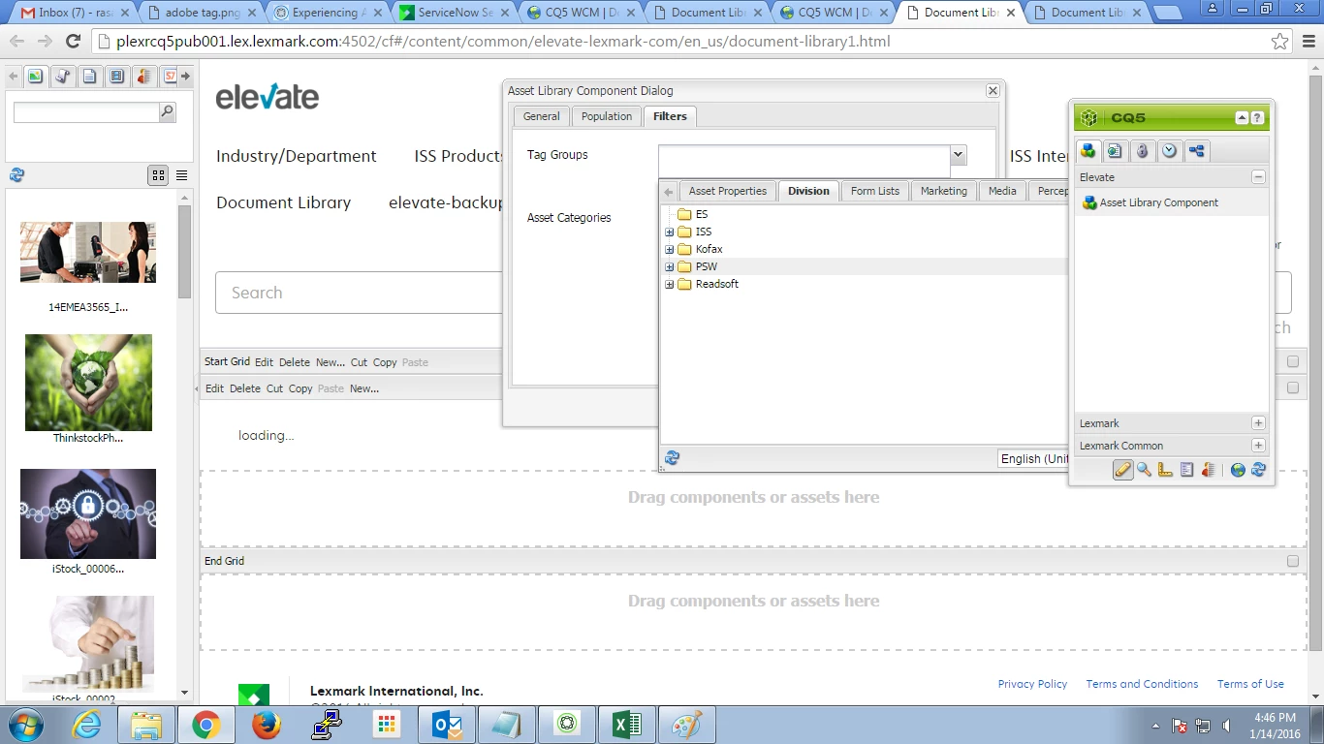The height and width of the screenshot is (744, 1324).
Task: Open the Privacy Policy footer link
Action: [1032, 684]
